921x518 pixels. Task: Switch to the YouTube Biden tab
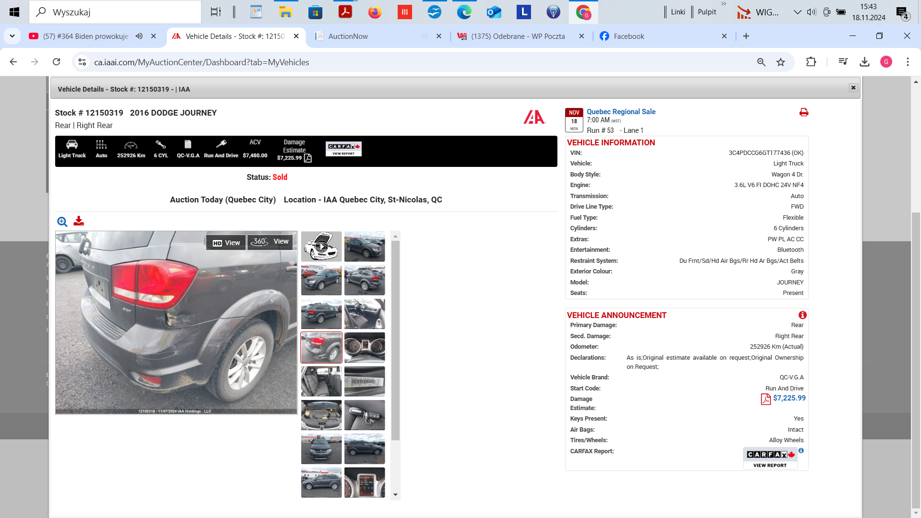point(85,36)
